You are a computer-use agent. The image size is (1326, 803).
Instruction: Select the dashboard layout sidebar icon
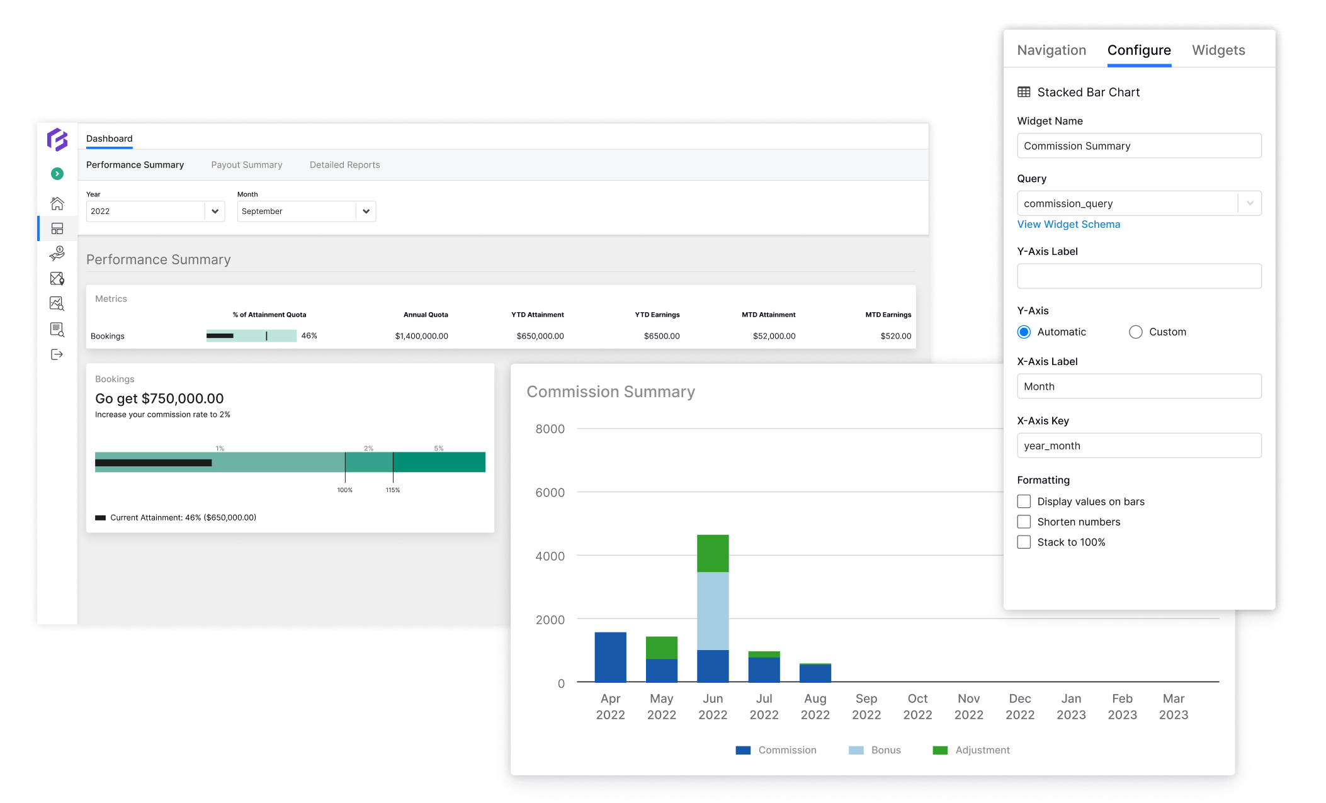pyautogui.click(x=57, y=228)
